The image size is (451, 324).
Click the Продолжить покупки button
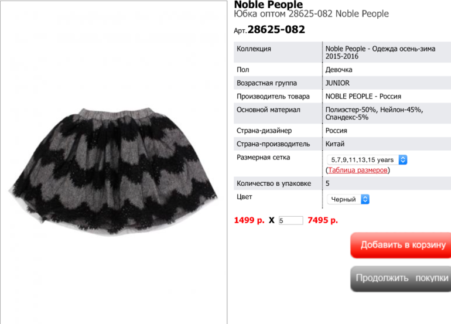tap(401, 278)
